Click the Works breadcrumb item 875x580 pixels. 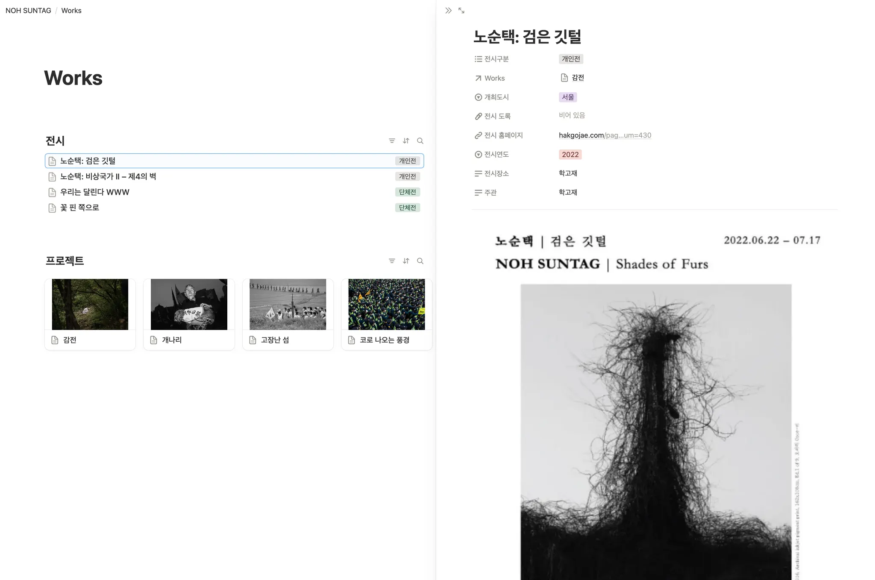pos(71,11)
